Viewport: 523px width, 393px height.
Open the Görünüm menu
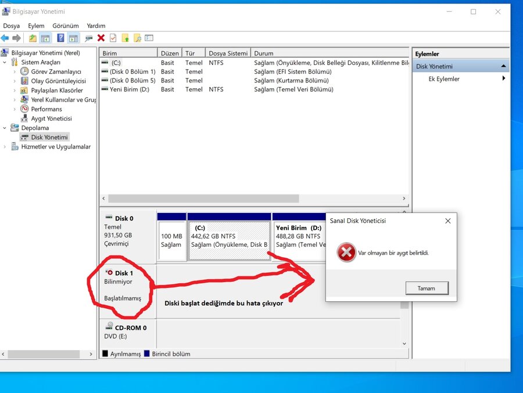[65, 26]
